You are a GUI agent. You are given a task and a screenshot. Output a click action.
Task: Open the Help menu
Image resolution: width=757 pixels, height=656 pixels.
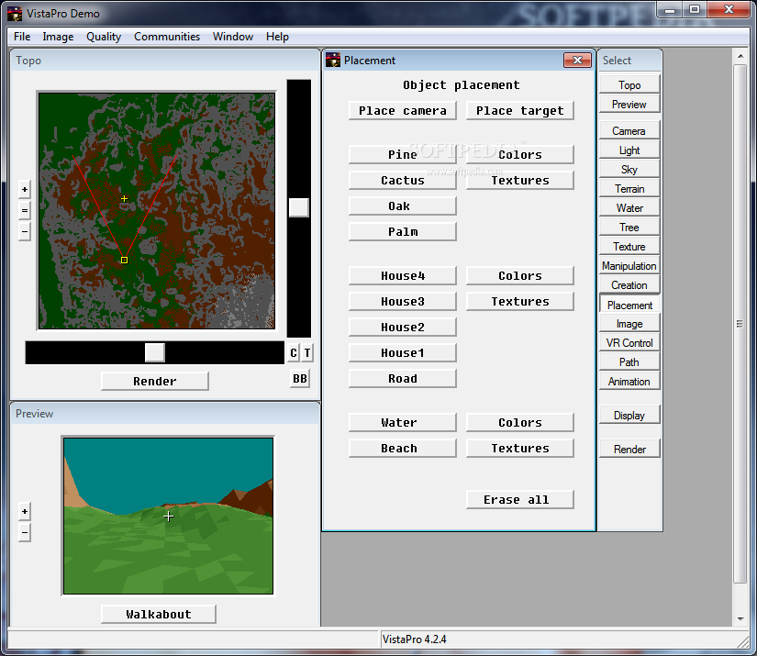click(277, 37)
